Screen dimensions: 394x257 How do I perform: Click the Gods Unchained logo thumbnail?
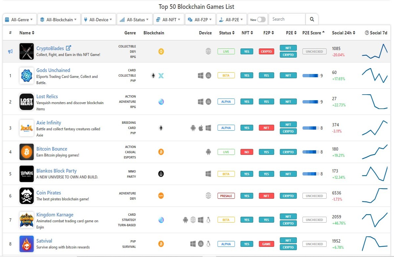click(27, 76)
